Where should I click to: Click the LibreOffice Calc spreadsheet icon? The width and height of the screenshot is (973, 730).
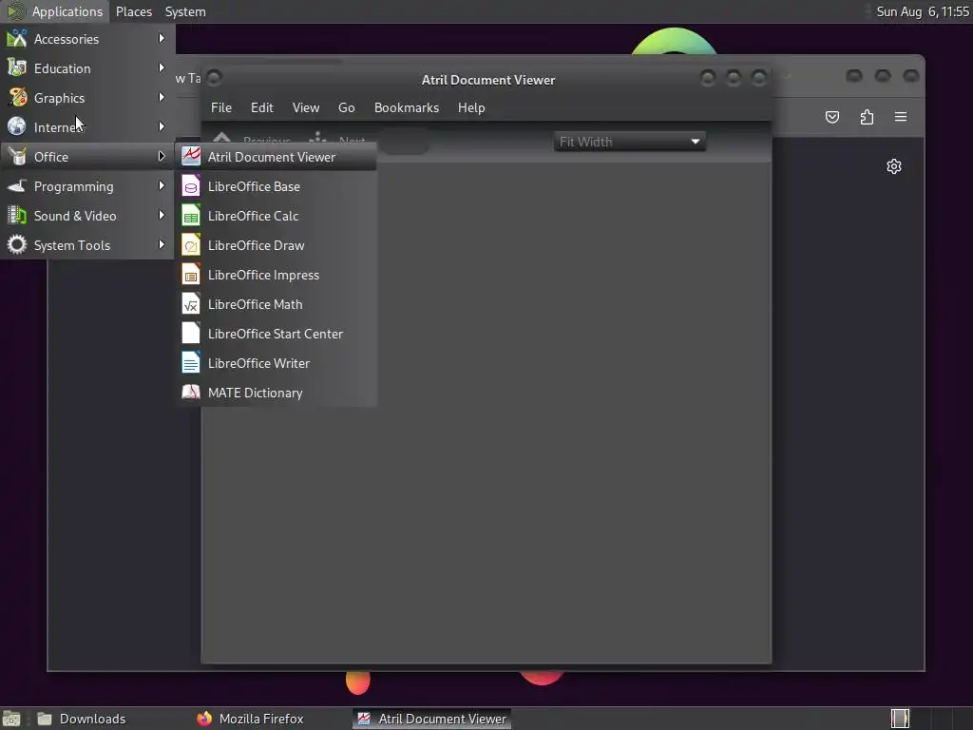190,216
